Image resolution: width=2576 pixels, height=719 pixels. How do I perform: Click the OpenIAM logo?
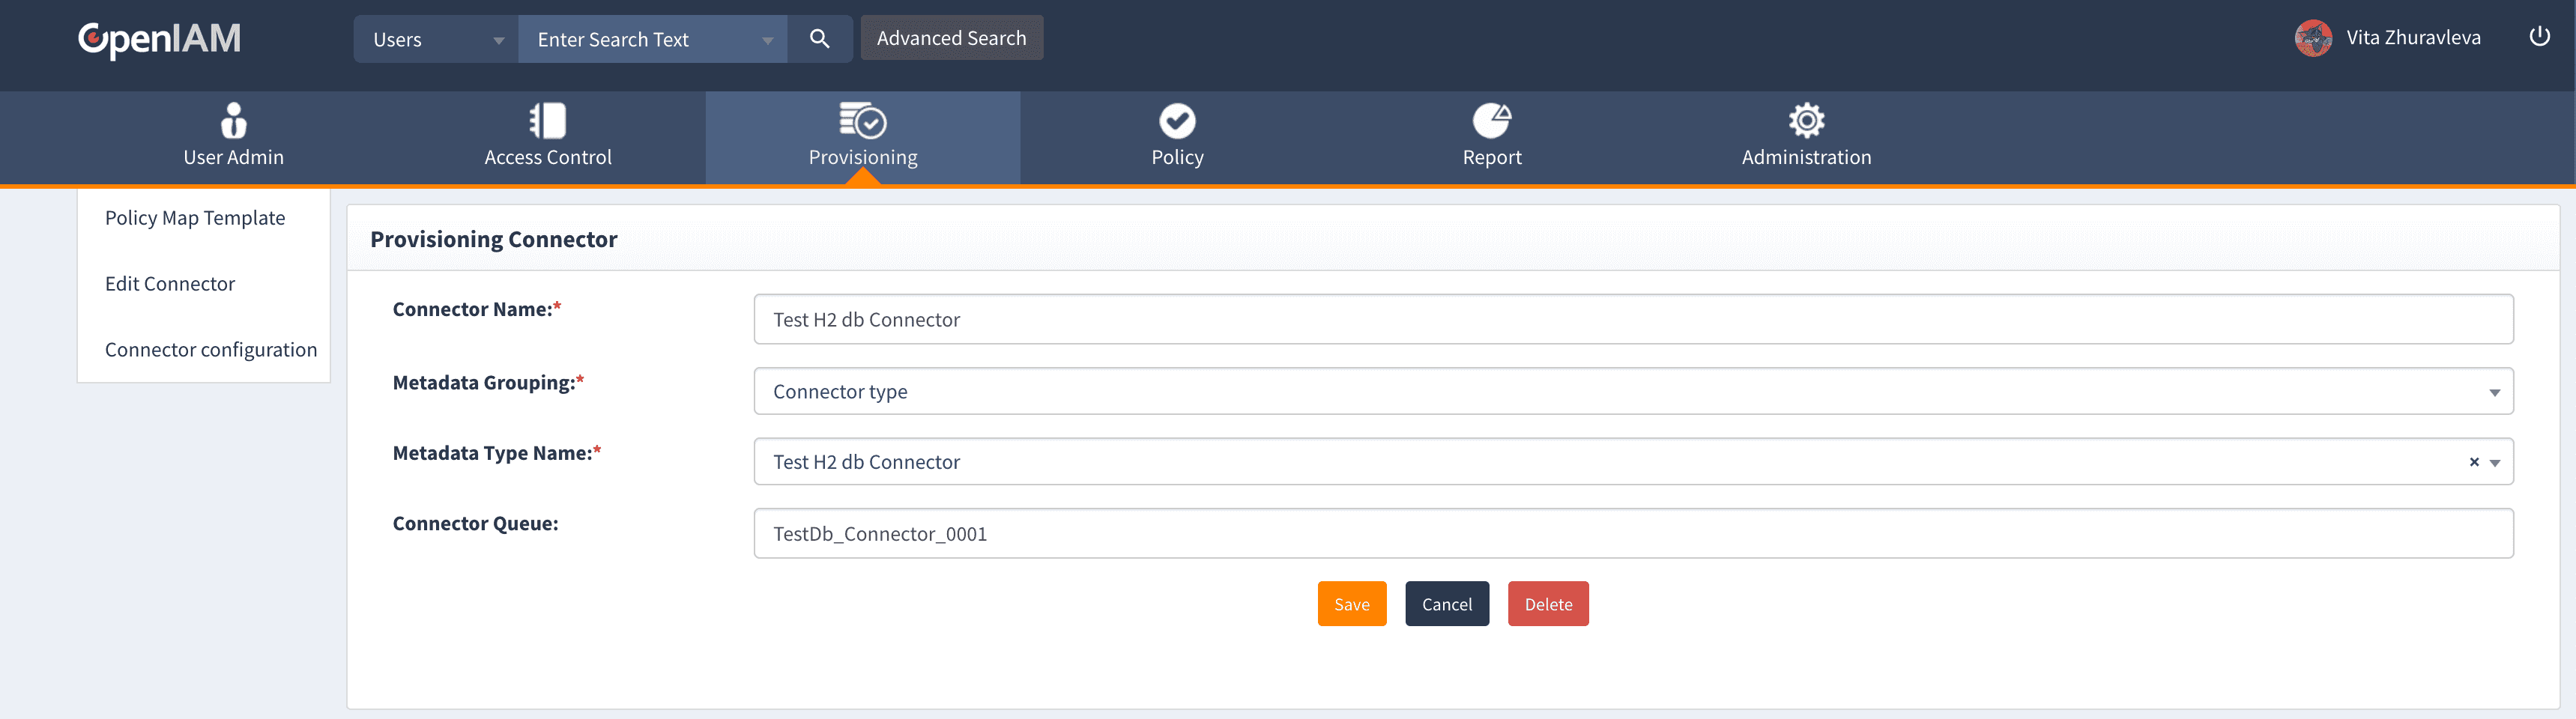point(160,39)
